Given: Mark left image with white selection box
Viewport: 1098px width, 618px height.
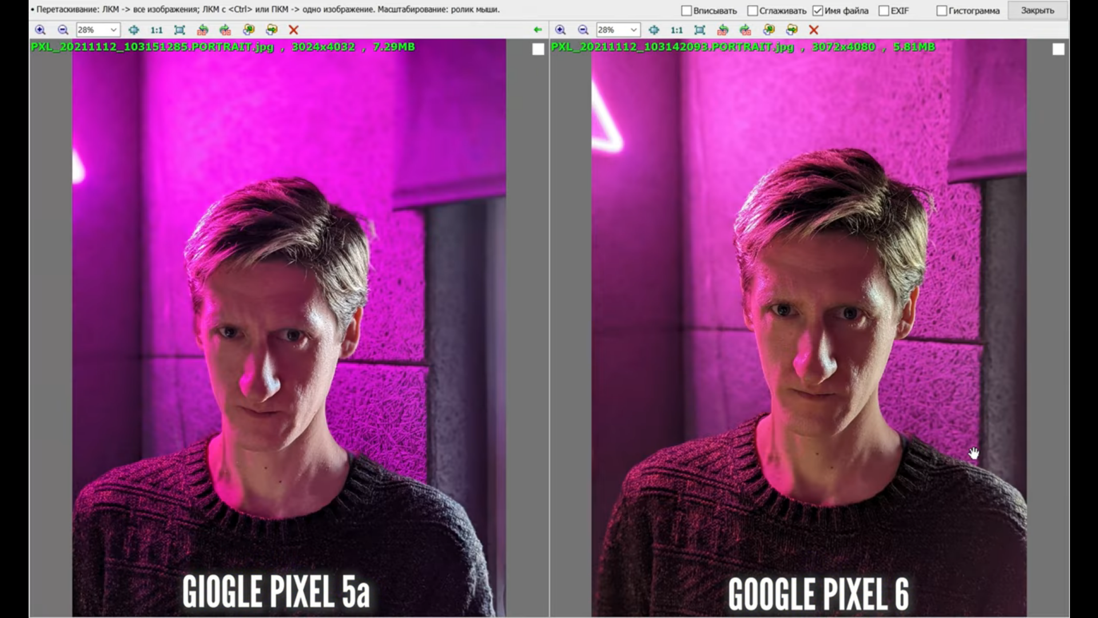Looking at the screenshot, I should (538, 50).
